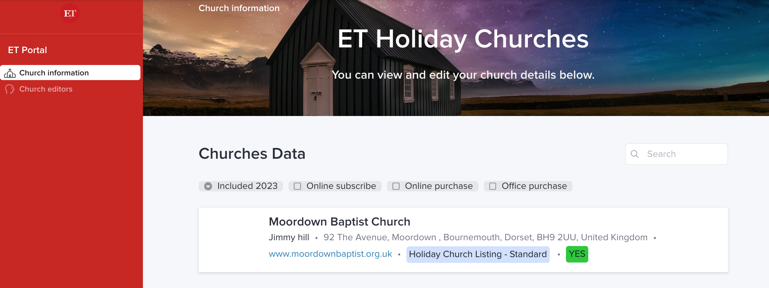Open the Church editors menu item

pos(46,89)
